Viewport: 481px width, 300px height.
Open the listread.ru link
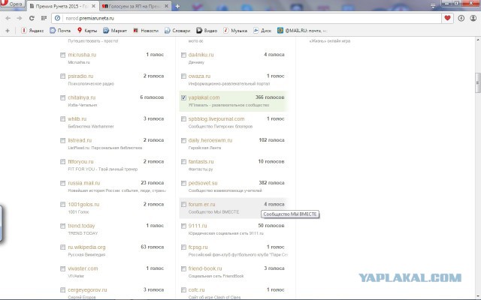point(80,140)
